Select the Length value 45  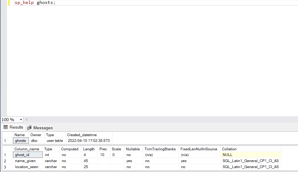tap(89, 161)
